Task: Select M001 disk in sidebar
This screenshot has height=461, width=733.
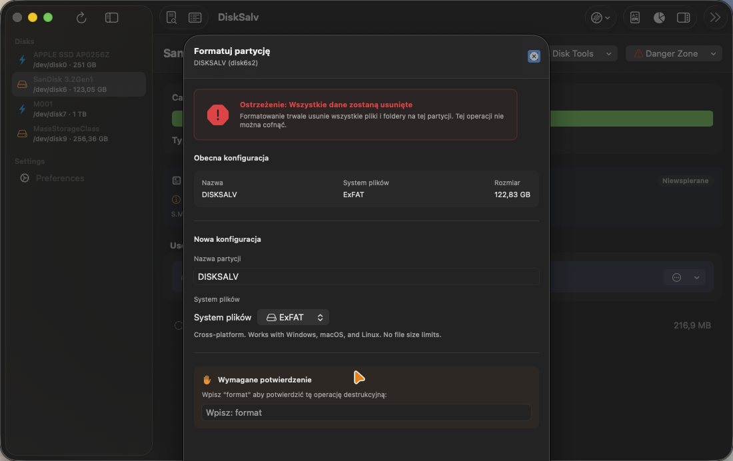Action: tap(79, 109)
